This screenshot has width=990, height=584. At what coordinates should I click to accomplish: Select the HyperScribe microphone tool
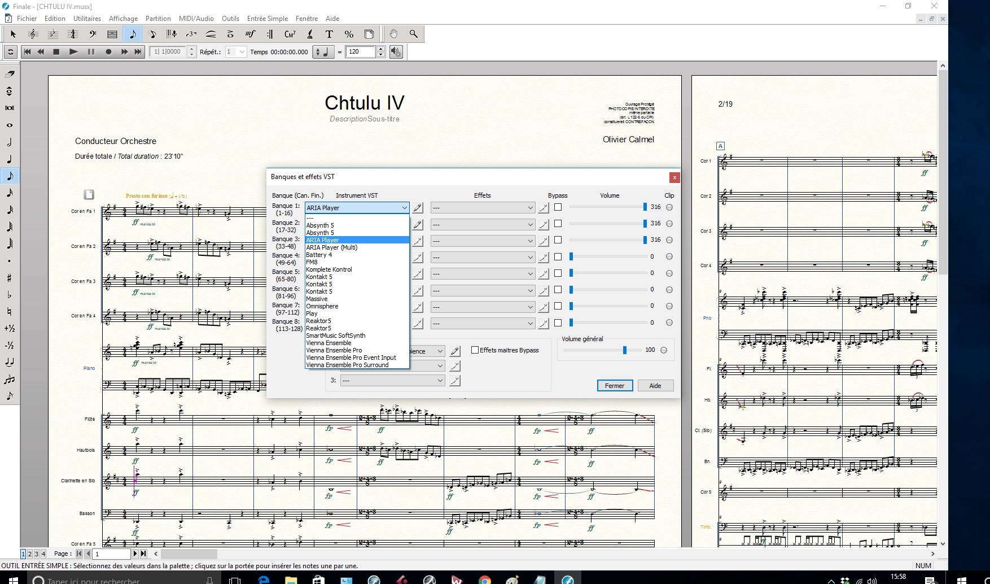pyautogui.click(x=172, y=34)
